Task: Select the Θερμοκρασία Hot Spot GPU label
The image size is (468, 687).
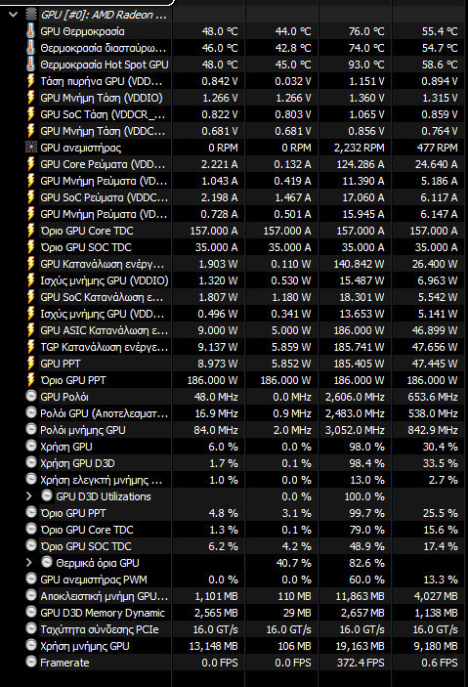Action: click(105, 64)
